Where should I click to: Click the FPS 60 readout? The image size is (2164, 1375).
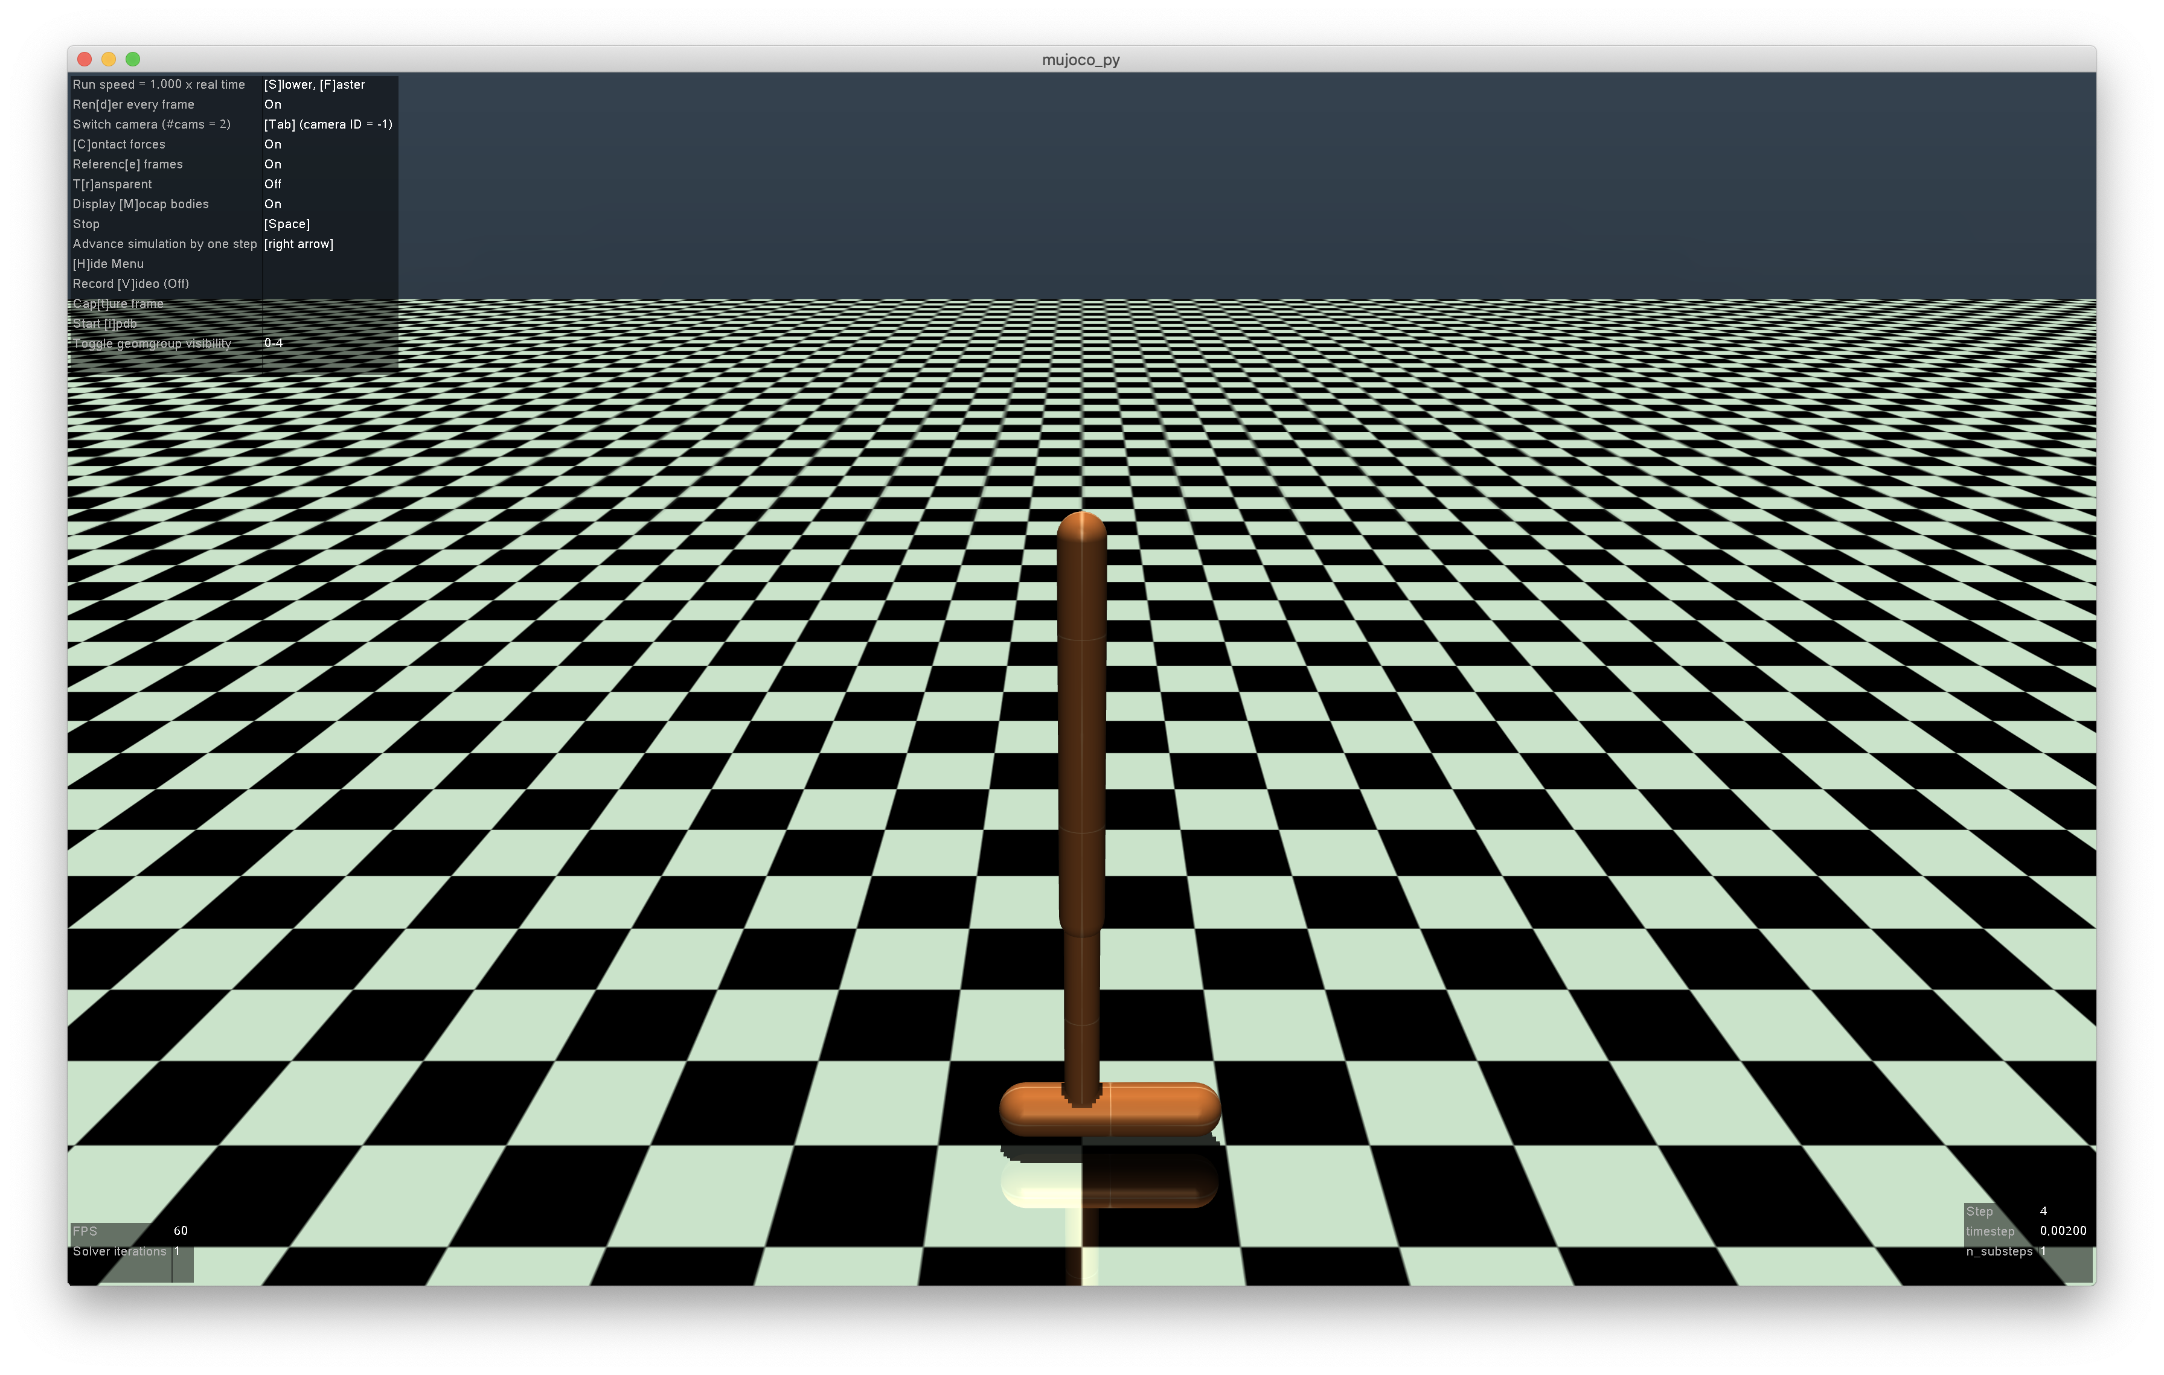[x=180, y=1231]
